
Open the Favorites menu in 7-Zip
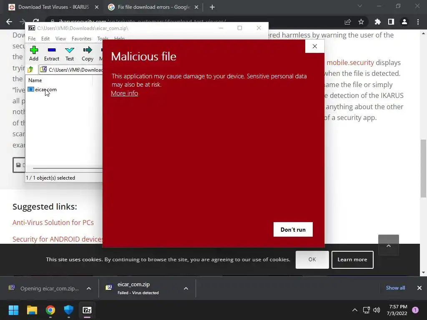coord(81,39)
